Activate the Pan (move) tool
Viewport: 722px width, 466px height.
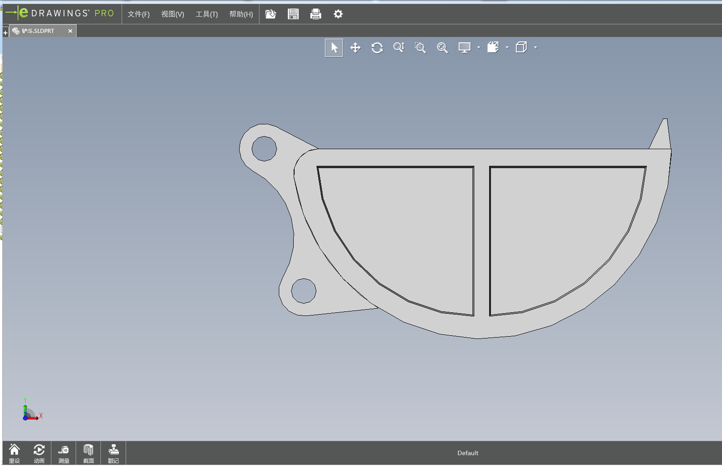pos(355,48)
